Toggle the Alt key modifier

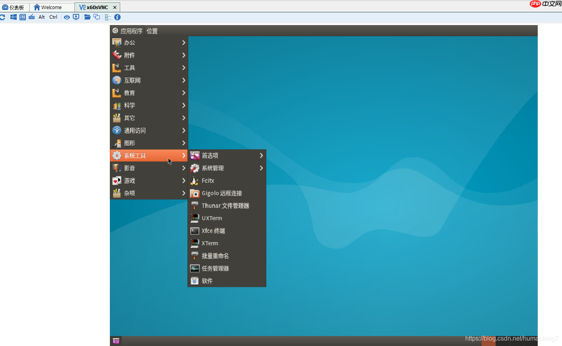click(41, 17)
